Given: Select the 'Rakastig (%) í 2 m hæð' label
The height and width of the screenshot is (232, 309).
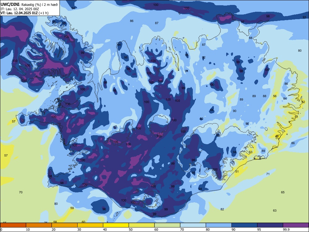Looking at the screenshot, I should [40, 5].
